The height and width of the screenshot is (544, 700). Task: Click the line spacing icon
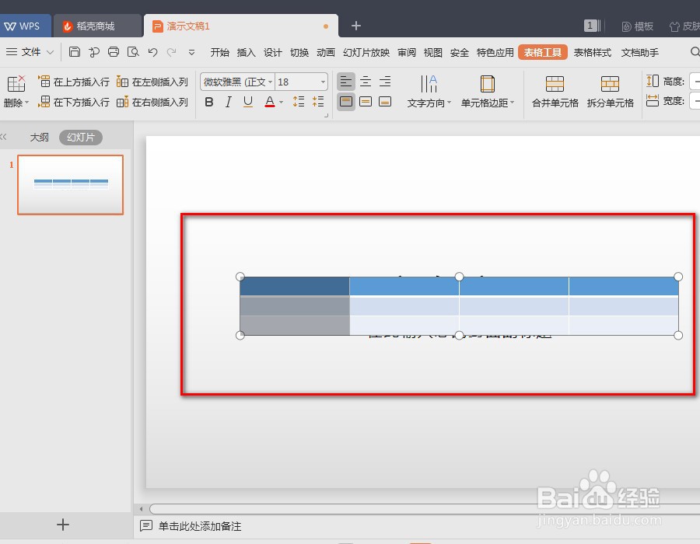click(x=299, y=102)
